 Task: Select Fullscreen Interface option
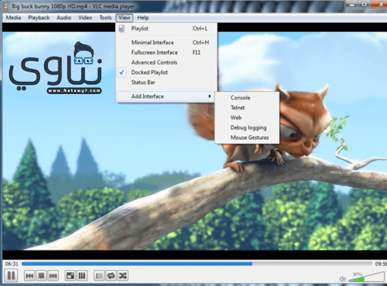(x=167, y=53)
